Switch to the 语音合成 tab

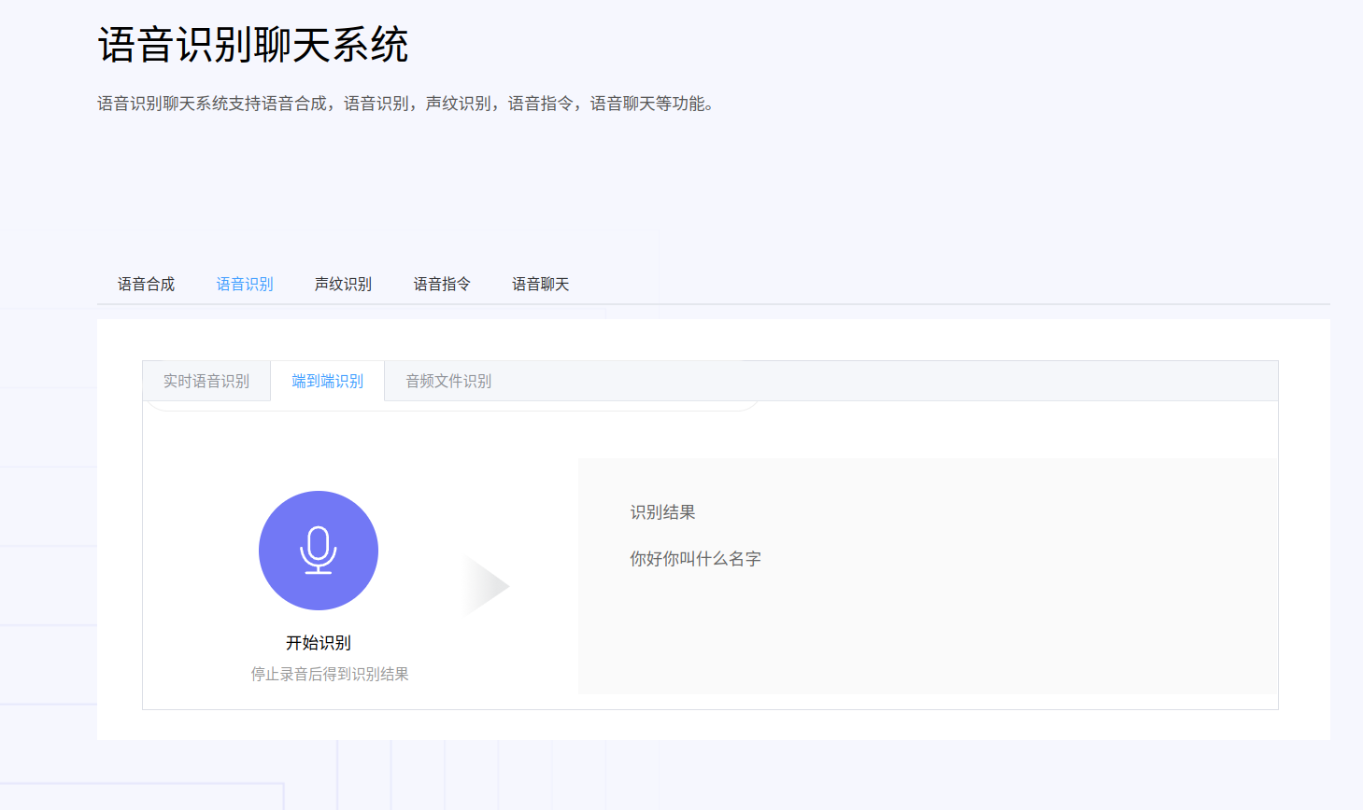[x=146, y=285]
